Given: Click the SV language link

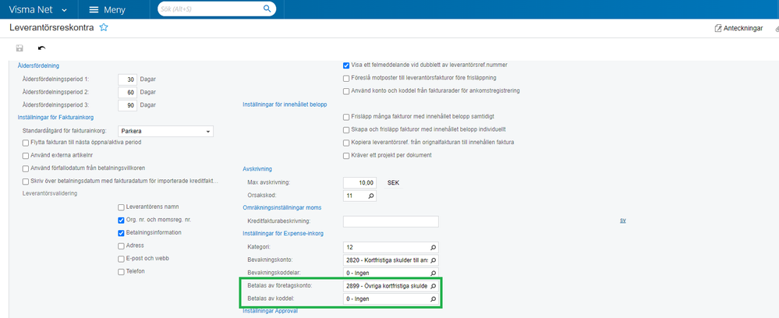Looking at the screenshot, I should (623, 221).
